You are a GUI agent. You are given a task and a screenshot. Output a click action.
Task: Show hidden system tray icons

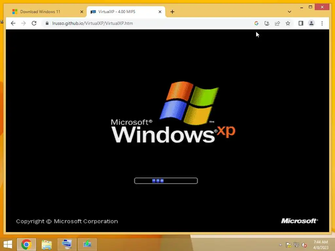(280, 245)
